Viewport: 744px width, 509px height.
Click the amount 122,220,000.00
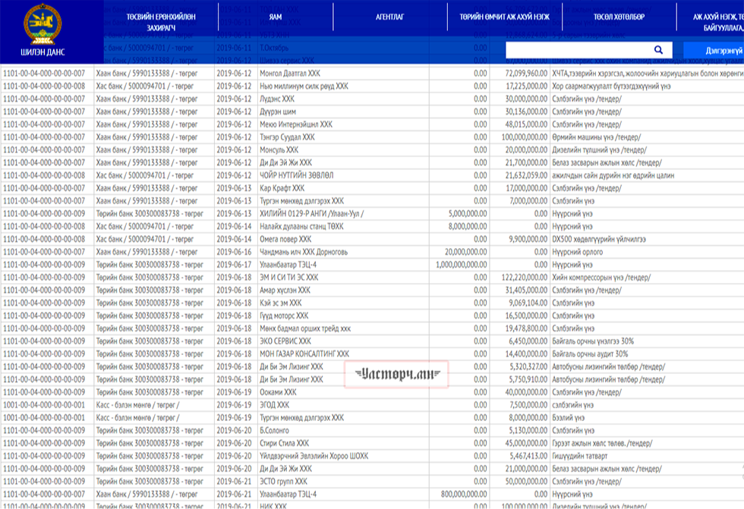click(x=525, y=278)
